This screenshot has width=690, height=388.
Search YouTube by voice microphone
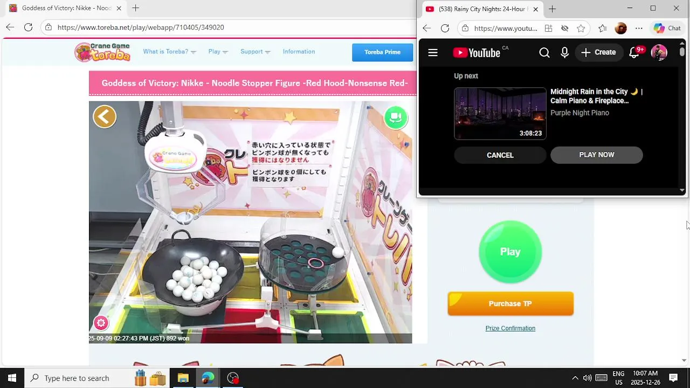[564, 52]
